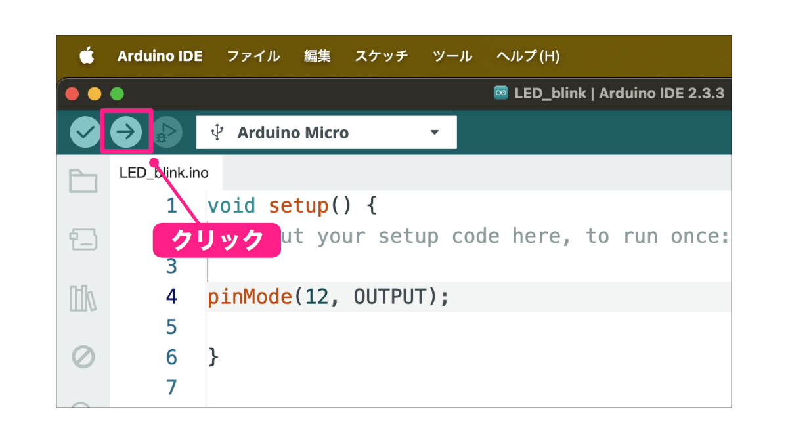
Task: Open the Arduino Micro board selector dropdown
Action: point(326,133)
